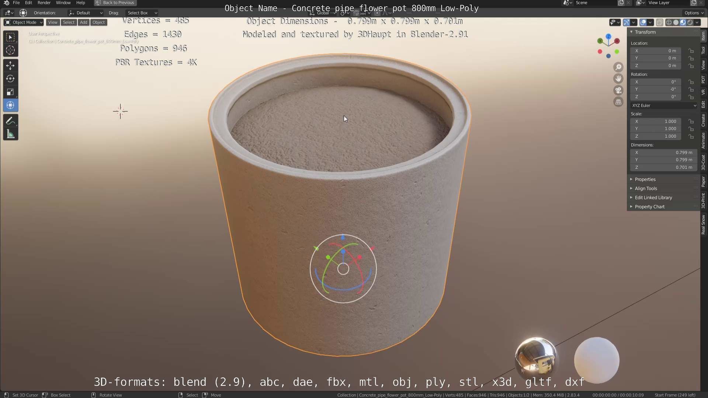This screenshot has height=398, width=708.
Task: Select the Select Box tool
Action: pos(10,37)
